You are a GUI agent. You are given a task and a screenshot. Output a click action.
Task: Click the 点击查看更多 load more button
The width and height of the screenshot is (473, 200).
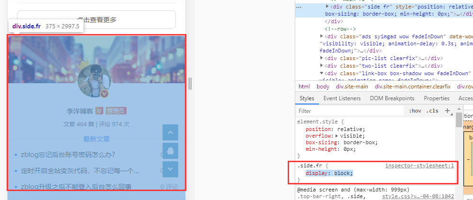(x=97, y=19)
